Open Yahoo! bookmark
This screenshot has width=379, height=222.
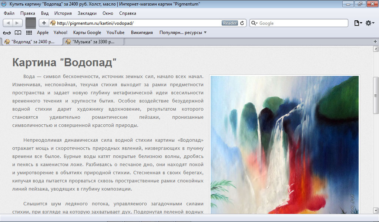pyautogui.click(x=60, y=33)
